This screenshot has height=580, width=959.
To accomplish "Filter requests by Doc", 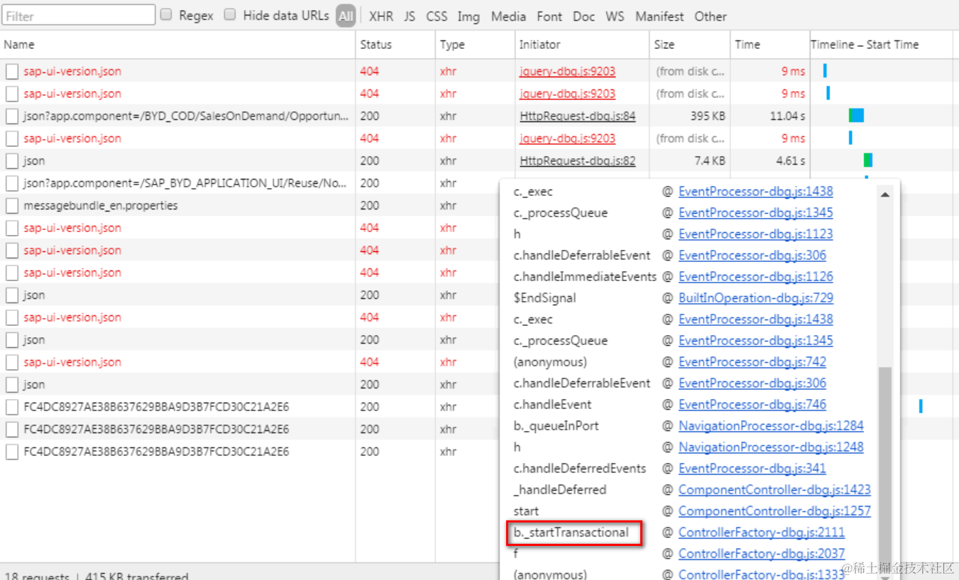I will click(x=583, y=16).
